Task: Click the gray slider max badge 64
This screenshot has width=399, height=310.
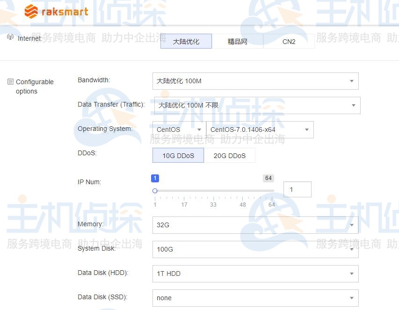Action: 268,178
